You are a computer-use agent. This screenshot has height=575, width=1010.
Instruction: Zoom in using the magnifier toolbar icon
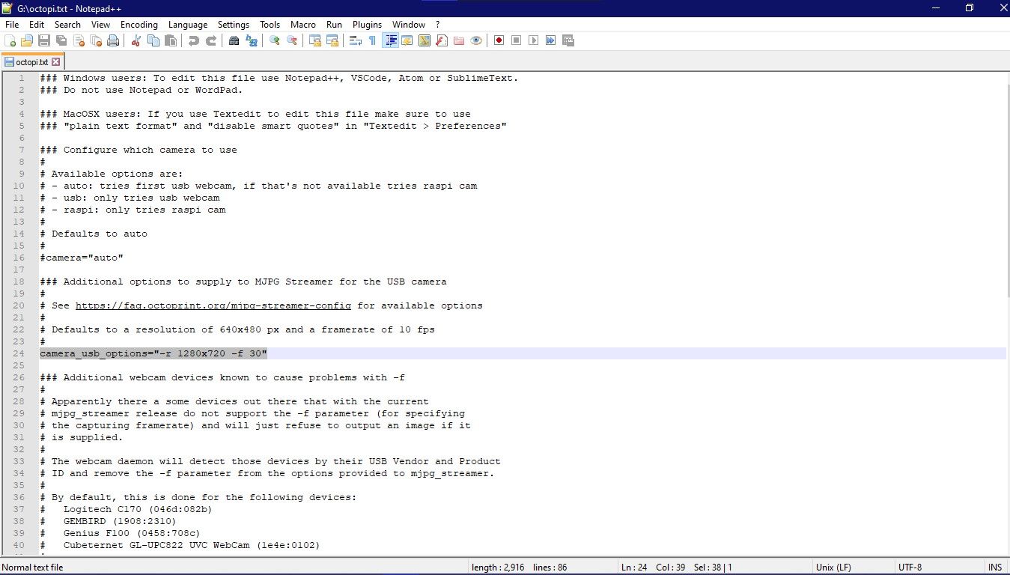[275, 40]
